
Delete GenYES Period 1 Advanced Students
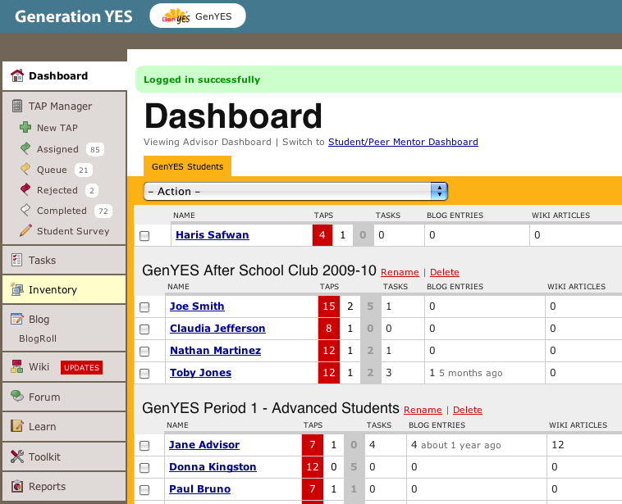pyautogui.click(x=467, y=410)
